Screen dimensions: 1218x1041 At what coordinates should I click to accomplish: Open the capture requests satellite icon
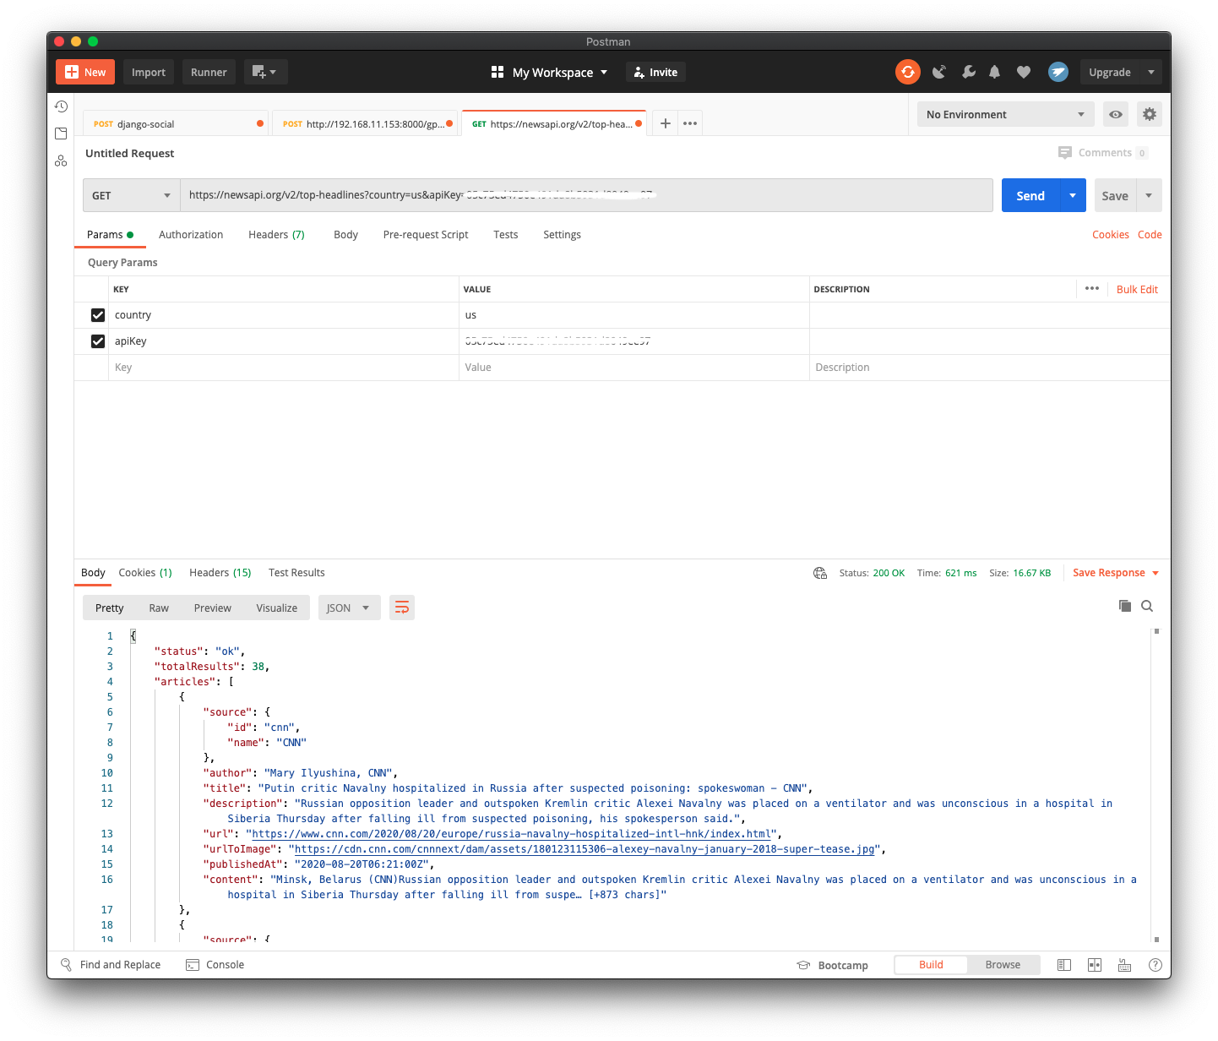tap(938, 72)
